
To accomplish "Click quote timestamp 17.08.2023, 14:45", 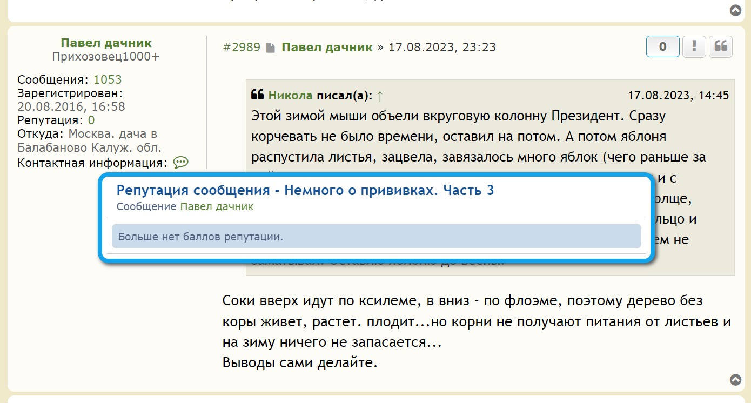I will coord(678,96).
